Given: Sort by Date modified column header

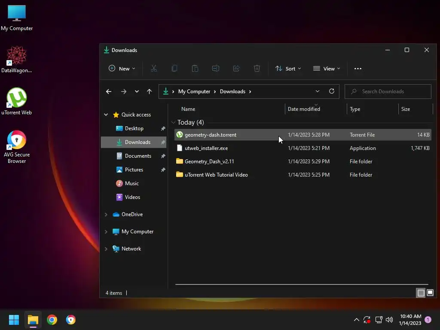Looking at the screenshot, I should [x=304, y=109].
